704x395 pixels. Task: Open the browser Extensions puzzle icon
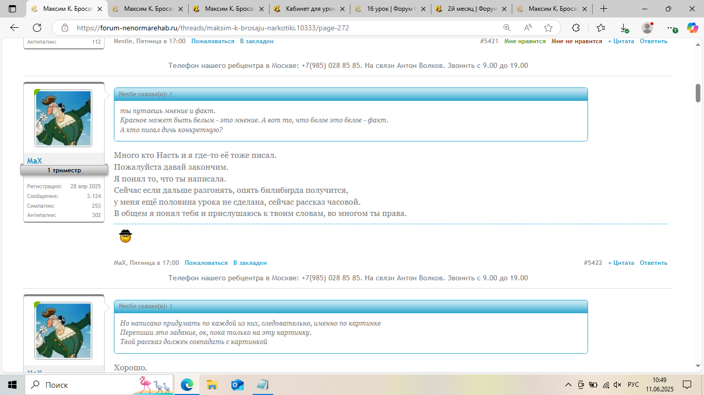coord(576,28)
